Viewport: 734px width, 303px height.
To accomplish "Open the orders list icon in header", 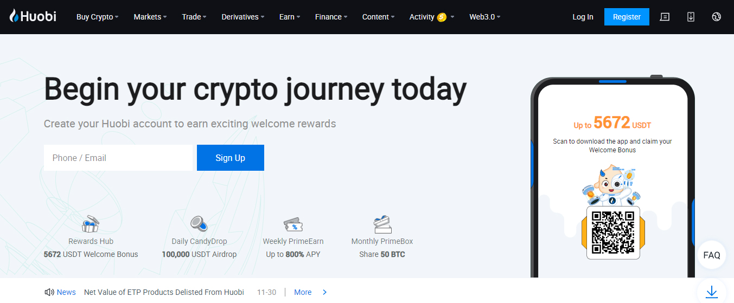I will [665, 17].
